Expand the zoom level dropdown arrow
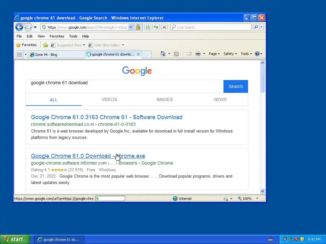 [257, 199]
